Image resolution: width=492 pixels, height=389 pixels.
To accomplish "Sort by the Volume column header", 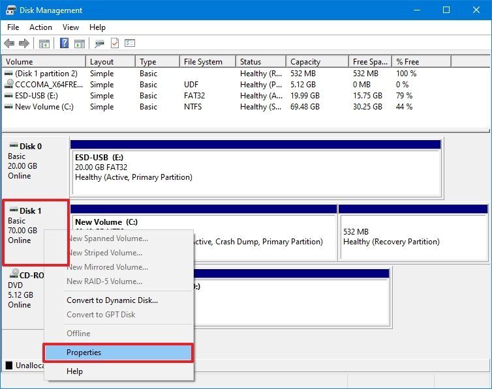I will point(44,62).
